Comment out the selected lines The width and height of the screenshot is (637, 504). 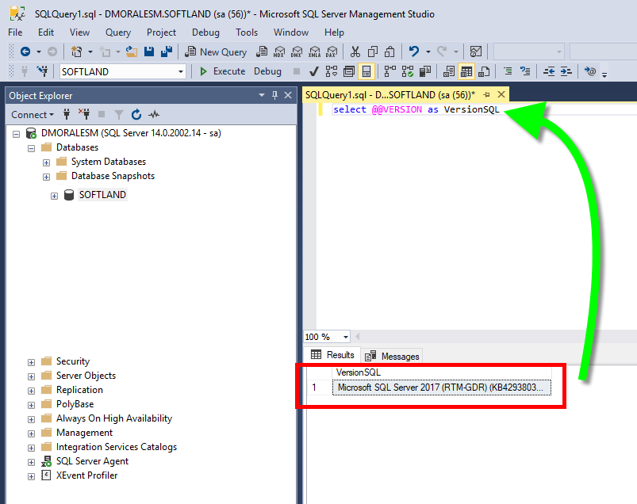pos(508,72)
